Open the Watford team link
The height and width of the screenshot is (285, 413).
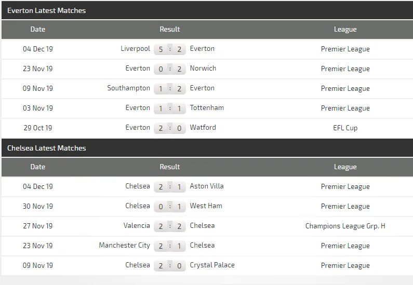pos(203,128)
